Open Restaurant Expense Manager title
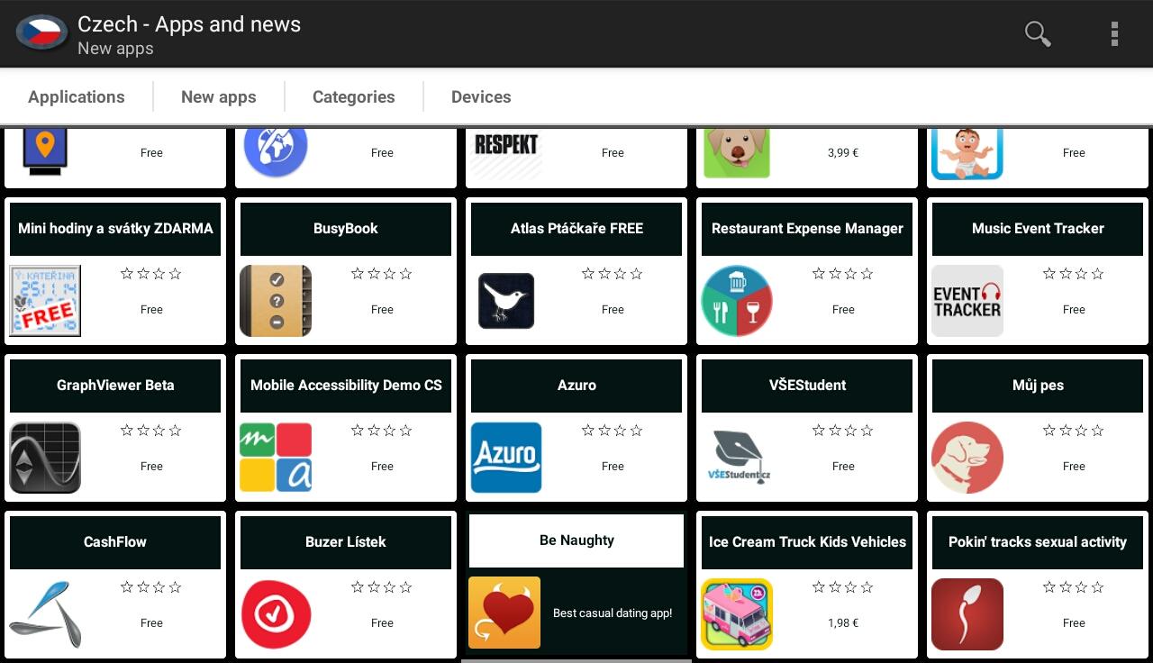The height and width of the screenshot is (663, 1153). (807, 229)
